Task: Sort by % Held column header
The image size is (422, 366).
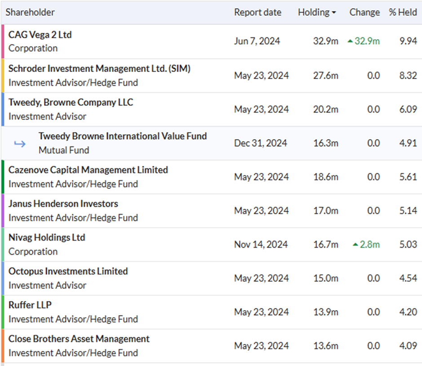Action: [403, 13]
